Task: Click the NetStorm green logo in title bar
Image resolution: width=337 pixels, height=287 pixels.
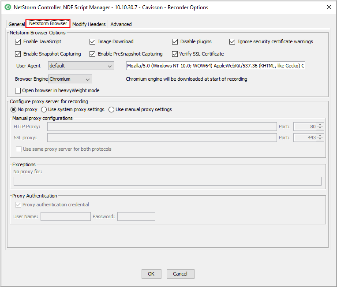Action: coord(8,7)
